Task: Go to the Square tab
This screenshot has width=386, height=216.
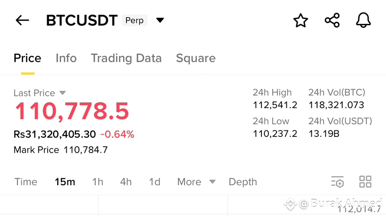Action: [196, 58]
